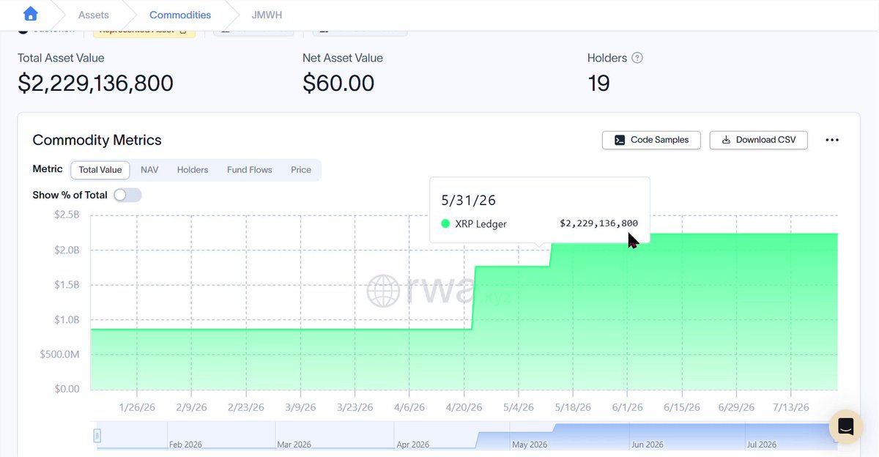The height and width of the screenshot is (457, 879).
Task: Click the XRP Ledger label in the tooltip
Action: click(481, 223)
